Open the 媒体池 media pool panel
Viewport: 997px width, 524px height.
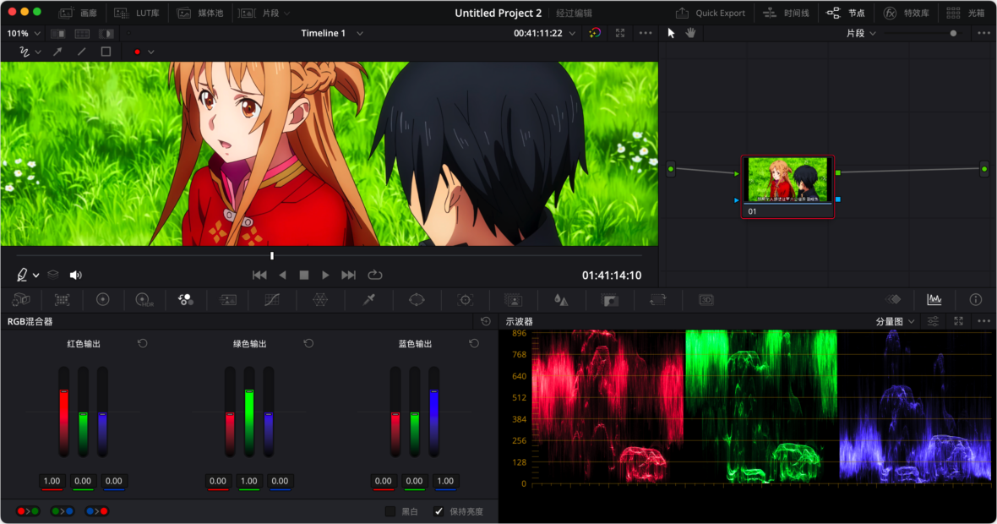(201, 13)
